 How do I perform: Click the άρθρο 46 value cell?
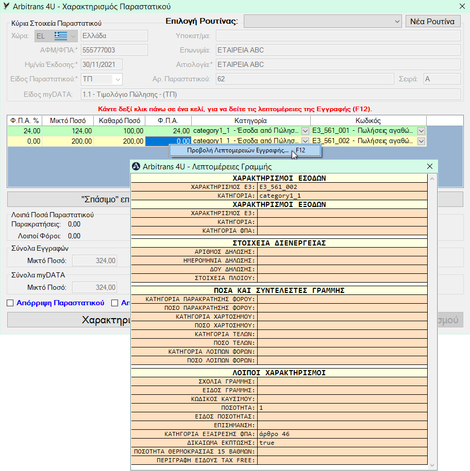[x=342, y=434]
